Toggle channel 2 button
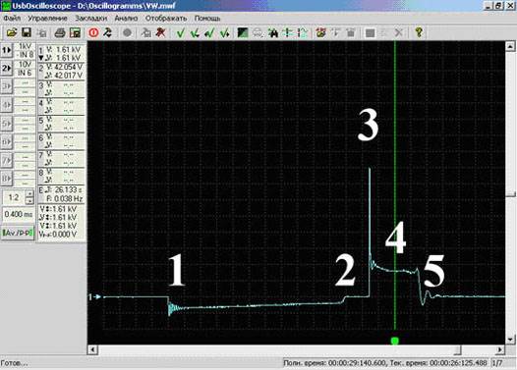 click(x=7, y=68)
